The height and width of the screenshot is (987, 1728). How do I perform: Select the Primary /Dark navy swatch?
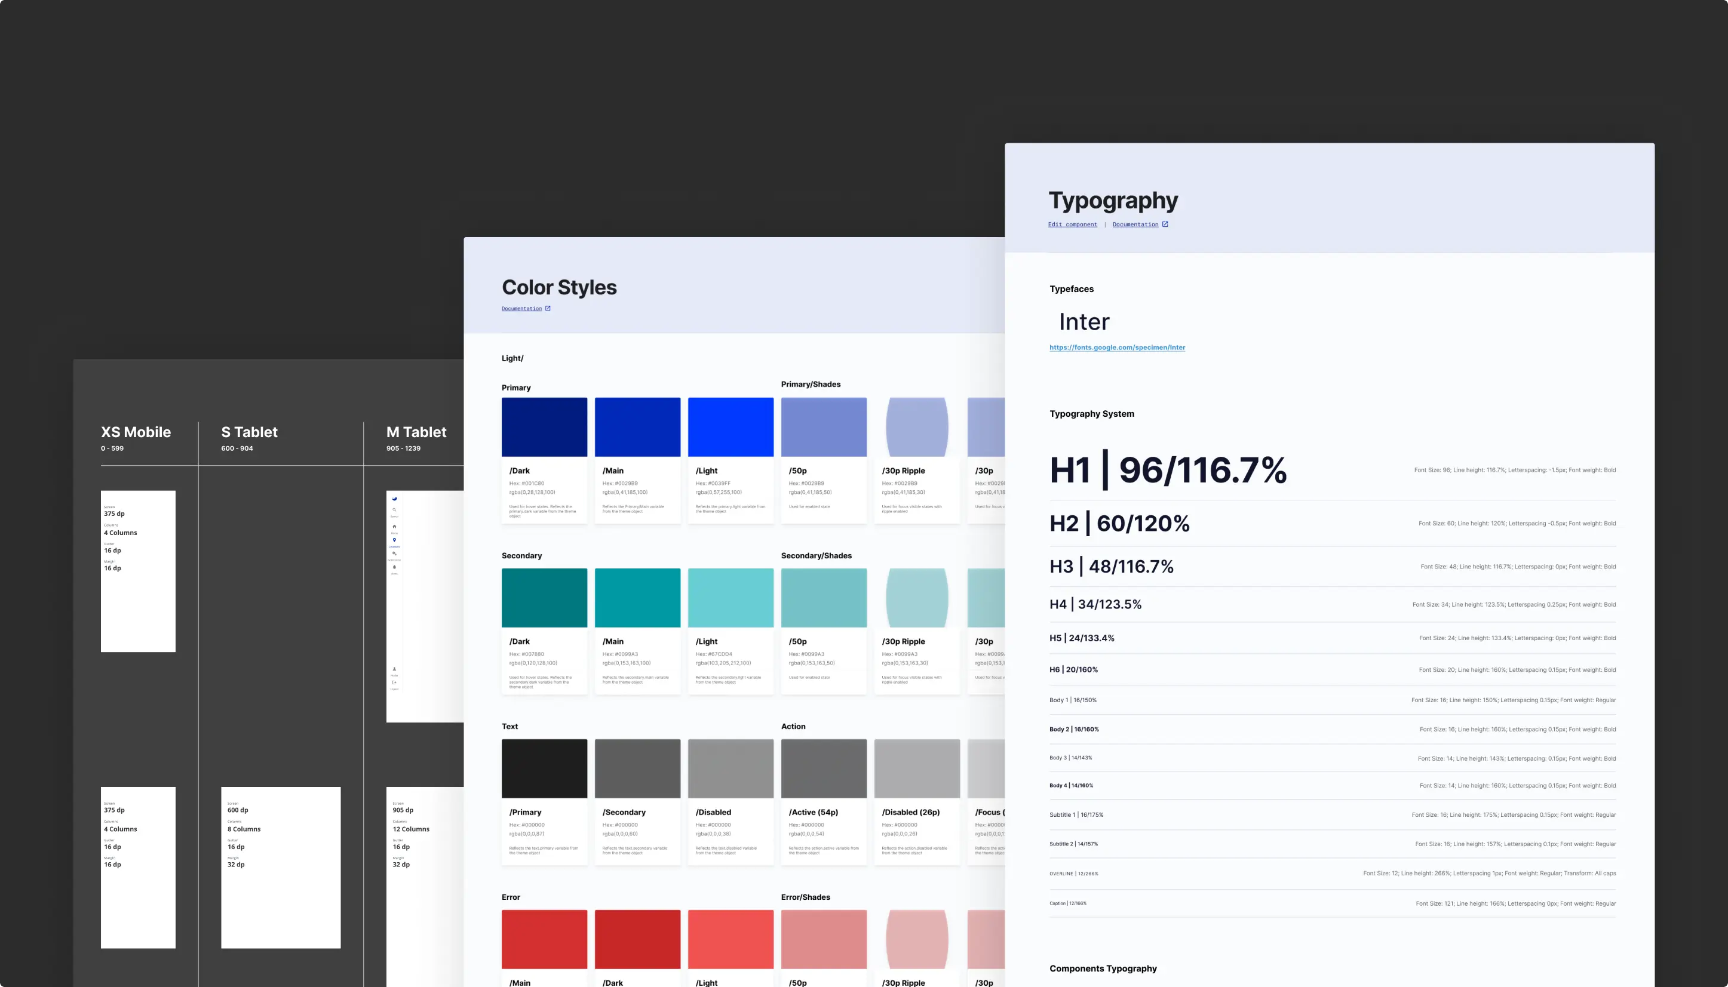pos(544,427)
